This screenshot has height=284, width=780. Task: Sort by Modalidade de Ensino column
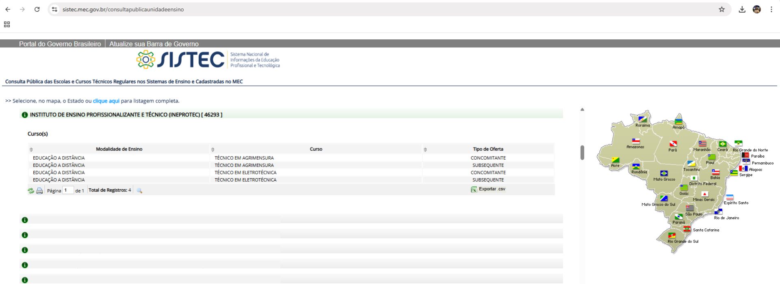[x=119, y=149]
